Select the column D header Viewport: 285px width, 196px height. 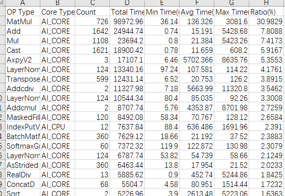click(x=127, y=3)
